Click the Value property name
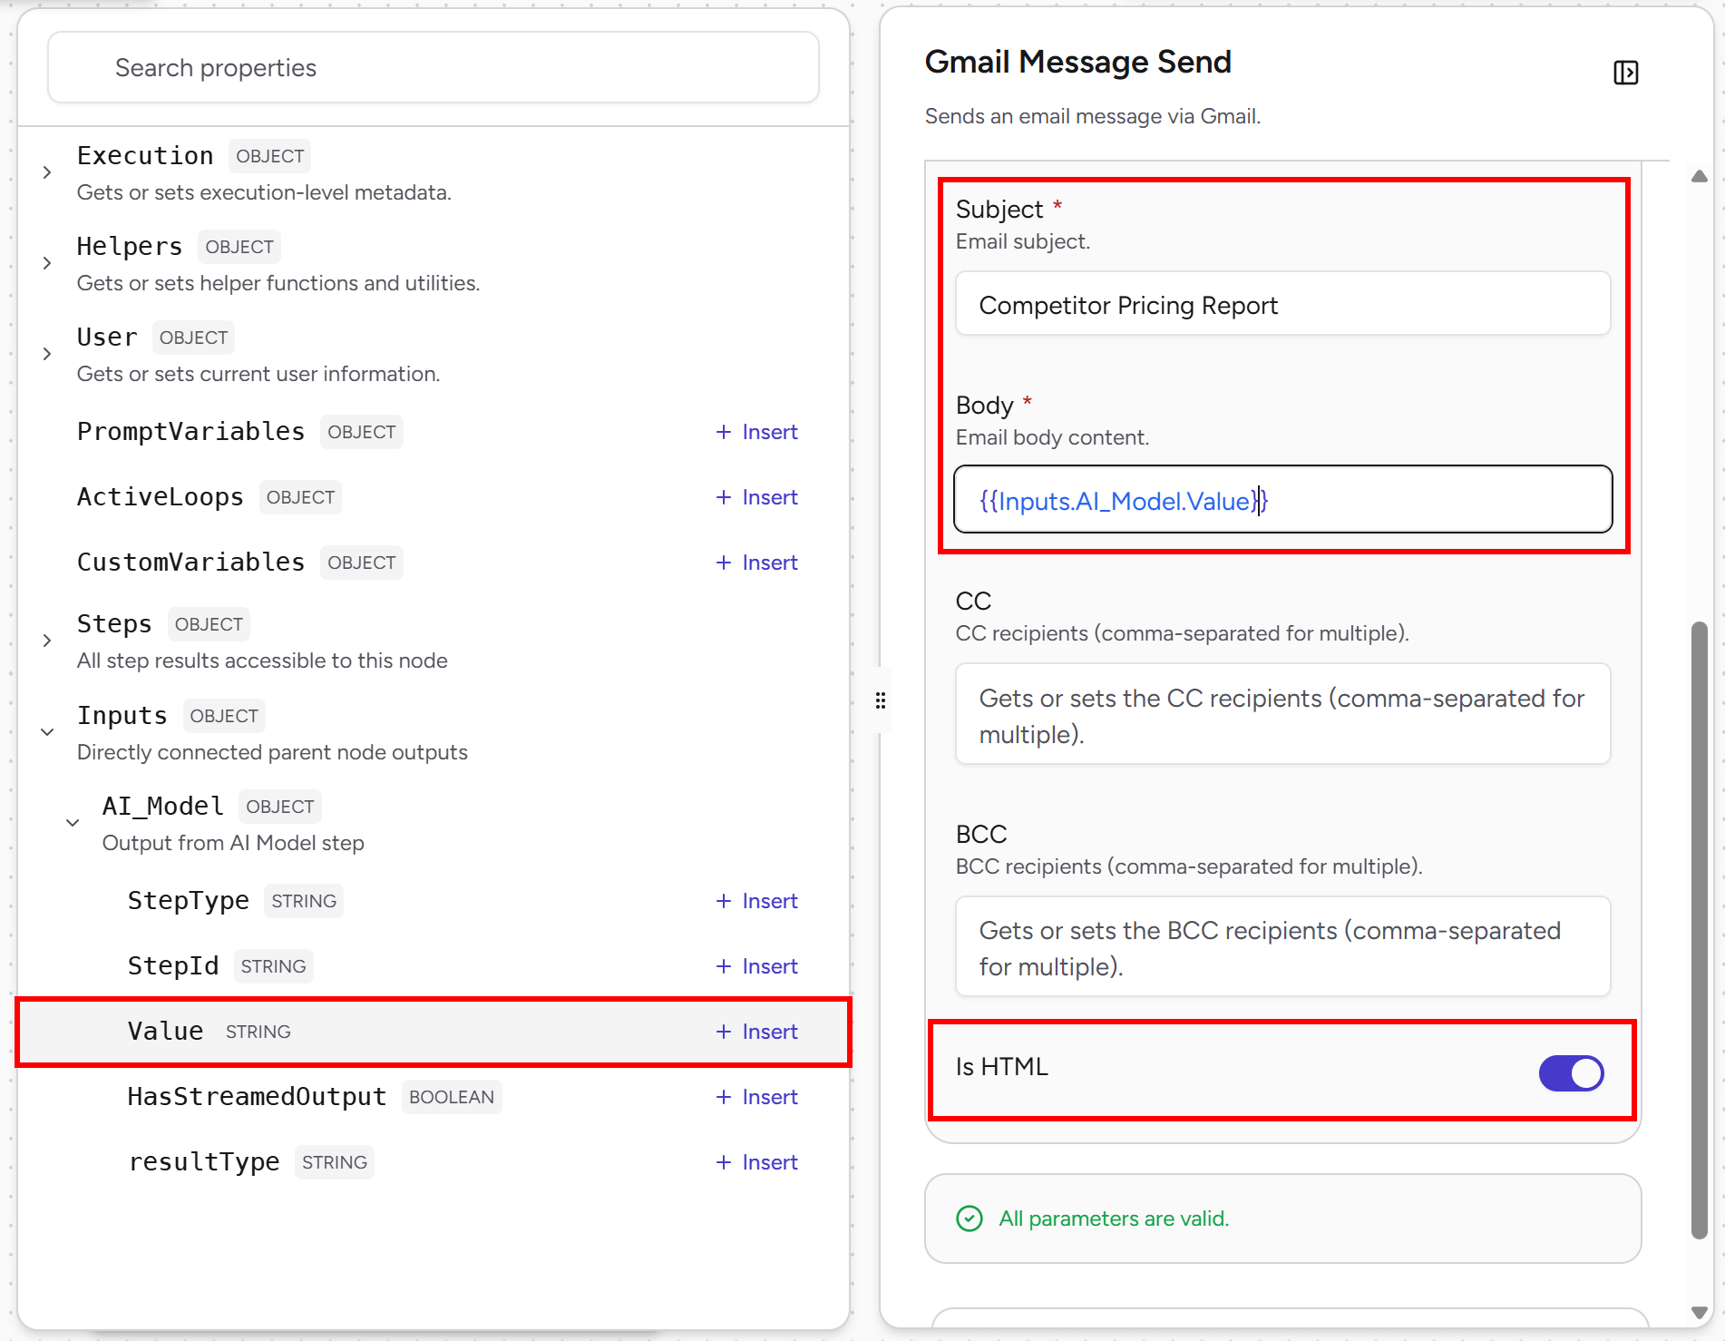Screen dimensions: 1725x1341 click(165, 1032)
